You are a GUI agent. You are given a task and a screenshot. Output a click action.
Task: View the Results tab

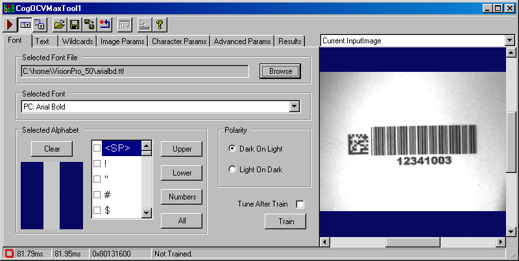pos(289,41)
